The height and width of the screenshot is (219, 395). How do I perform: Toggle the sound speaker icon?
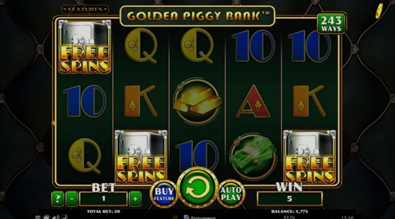click(56, 217)
